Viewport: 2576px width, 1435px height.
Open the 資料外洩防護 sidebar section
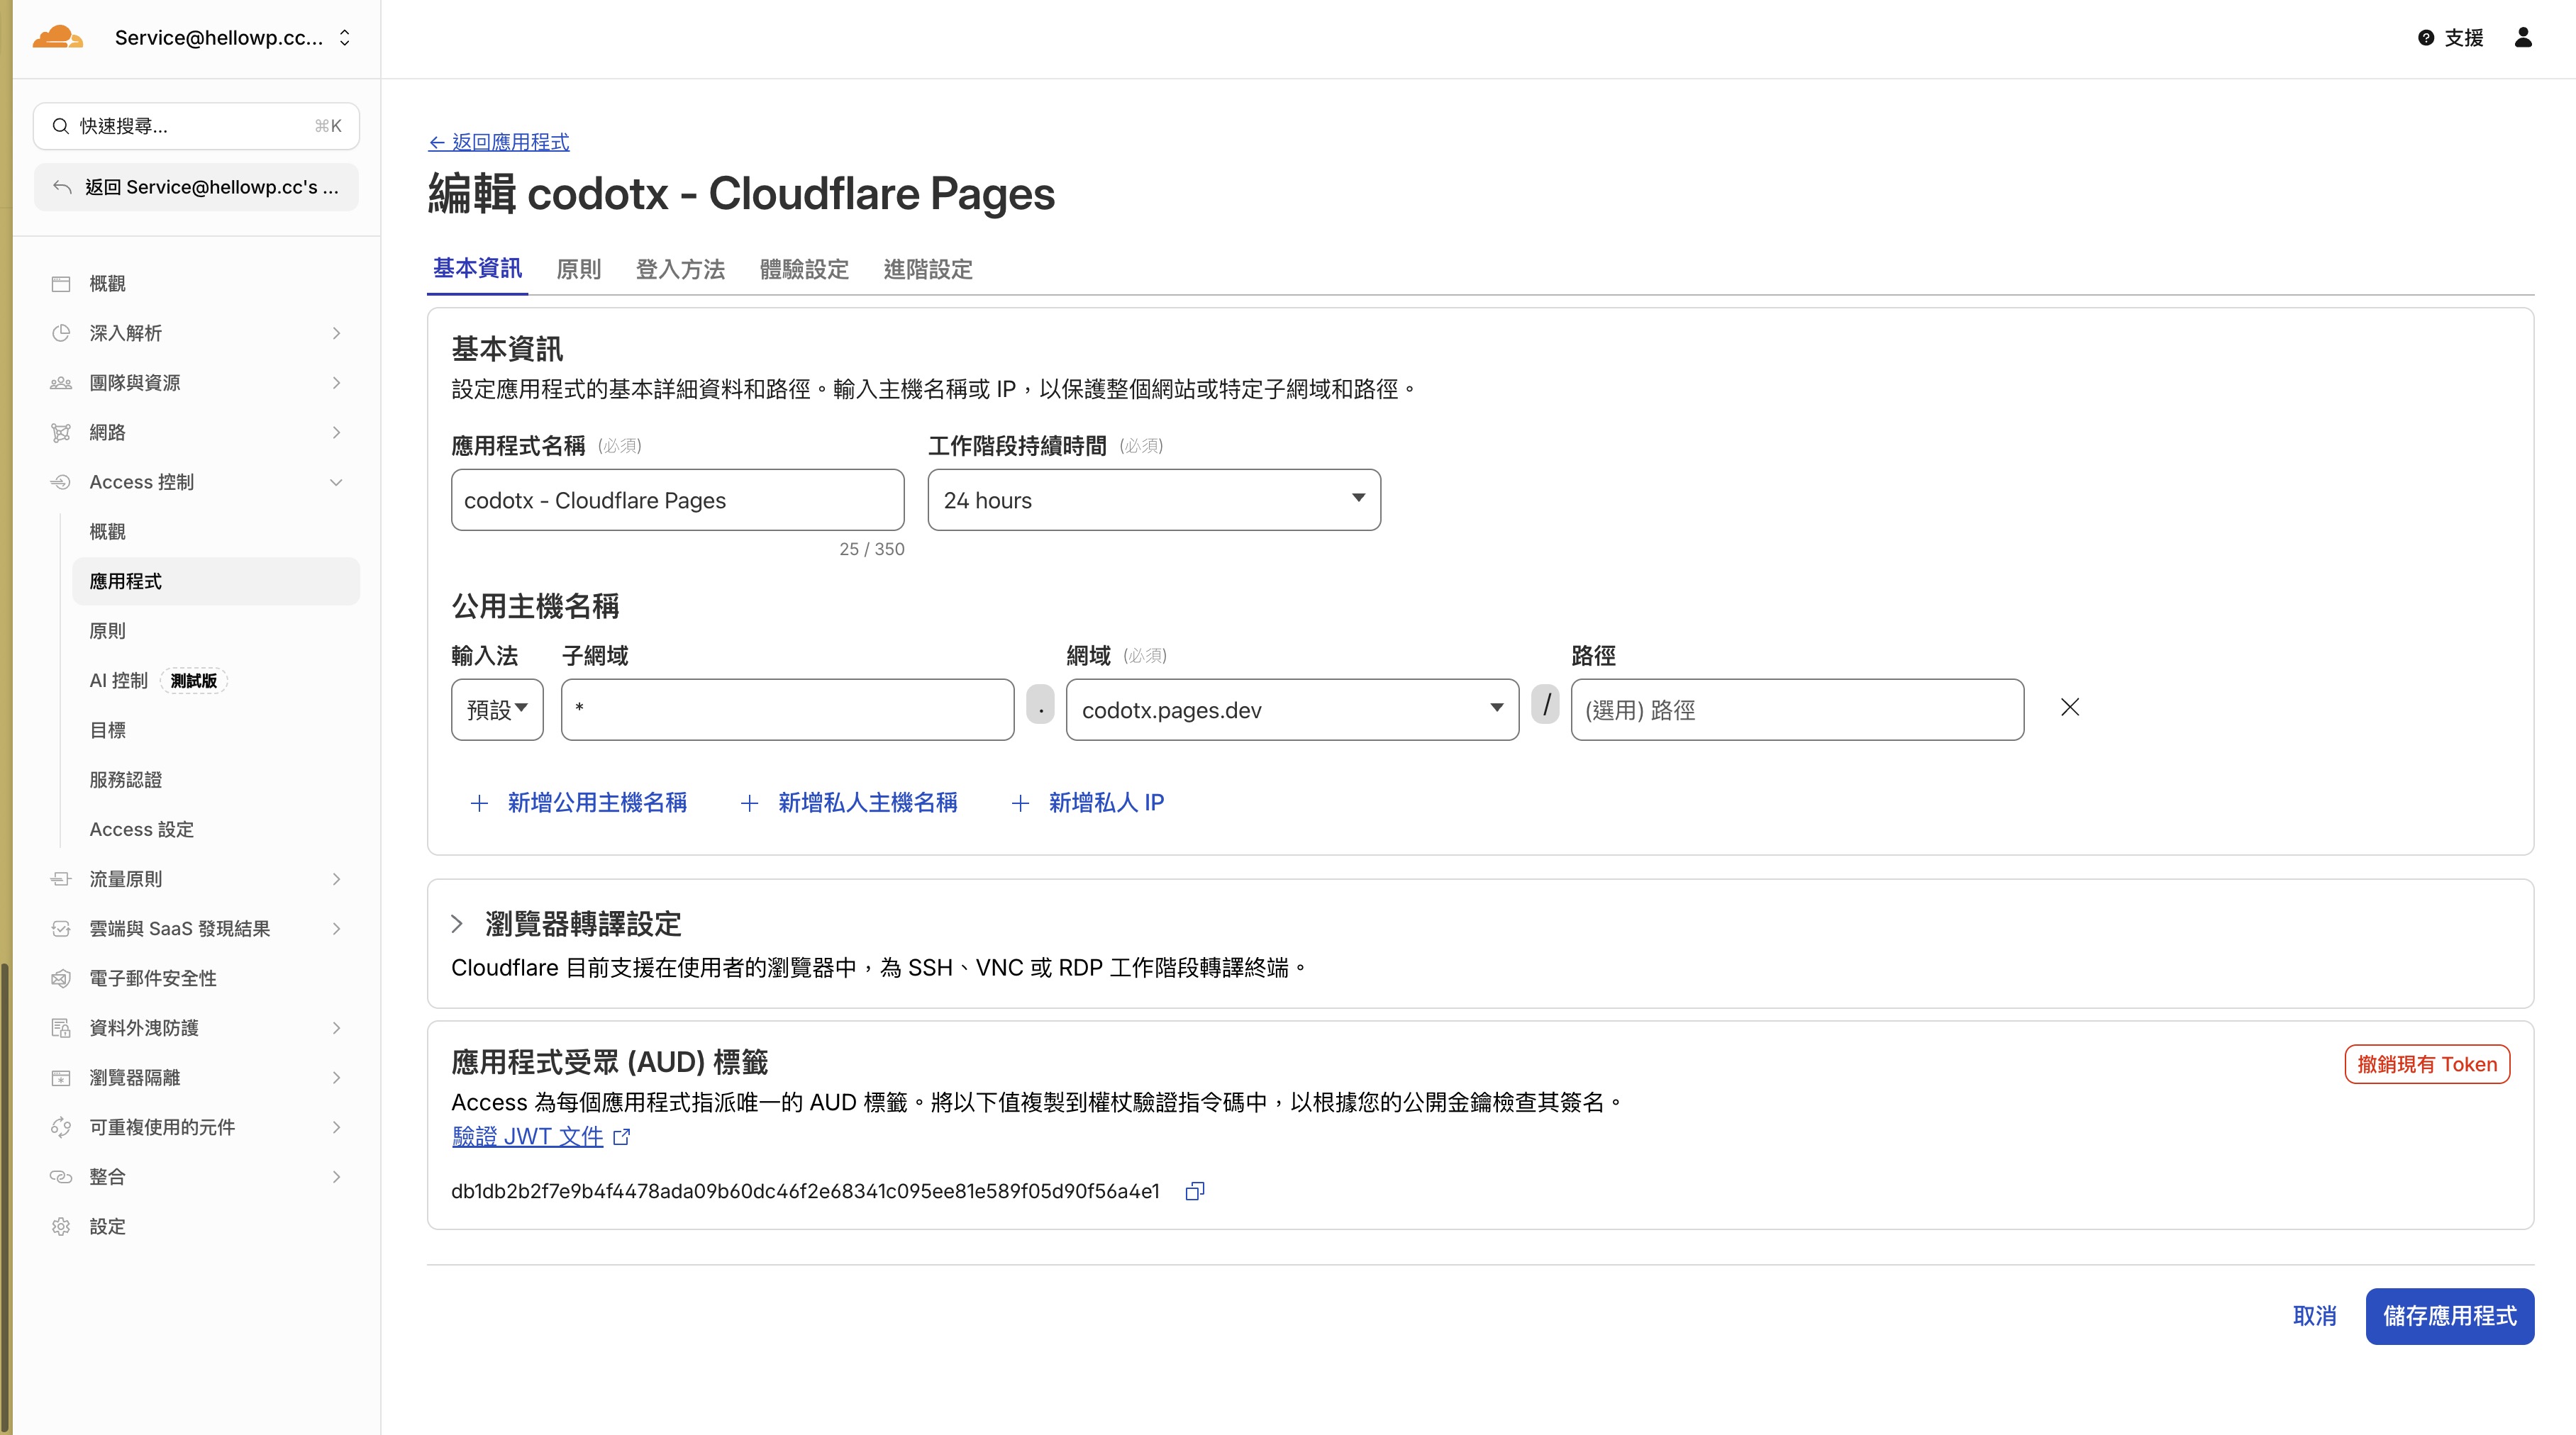[x=142, y=1027]
